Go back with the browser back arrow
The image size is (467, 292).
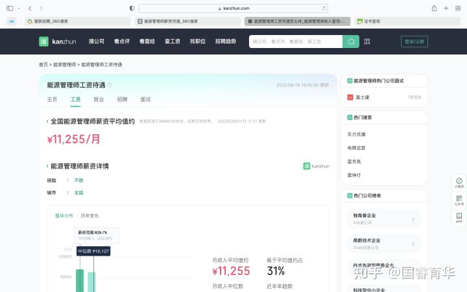click(30, 8)
